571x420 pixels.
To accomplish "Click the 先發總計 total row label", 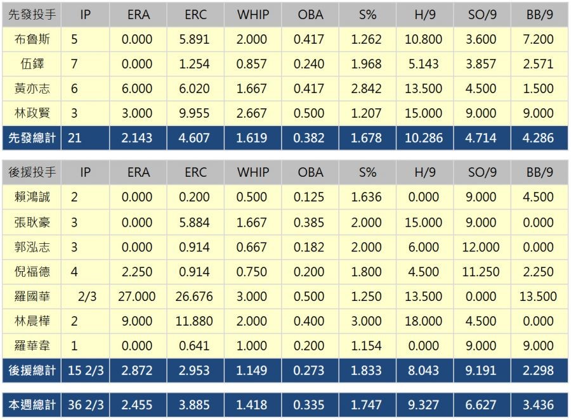I will [32, 137].
